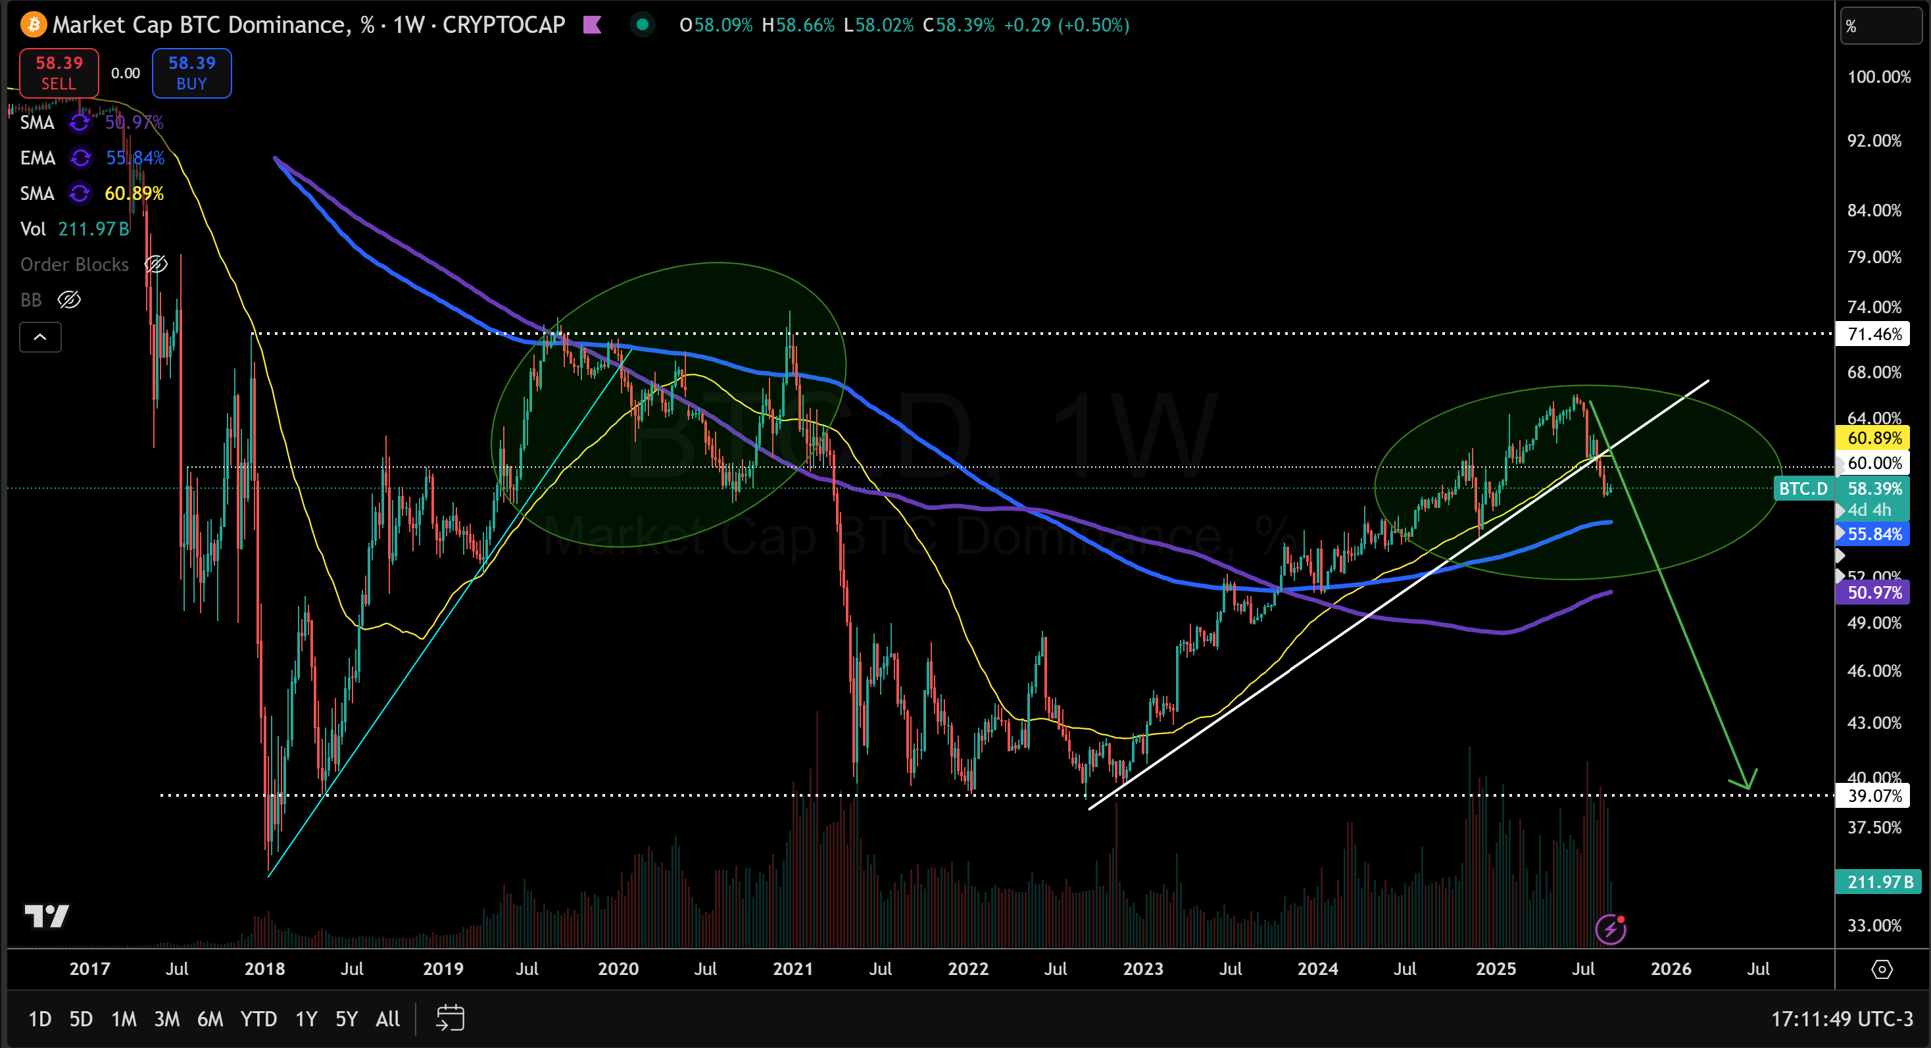
Task: Click the go-to-date calendar icon
Action: [451, 1018]
